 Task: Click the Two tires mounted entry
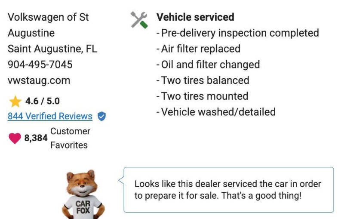pos(202,96)
